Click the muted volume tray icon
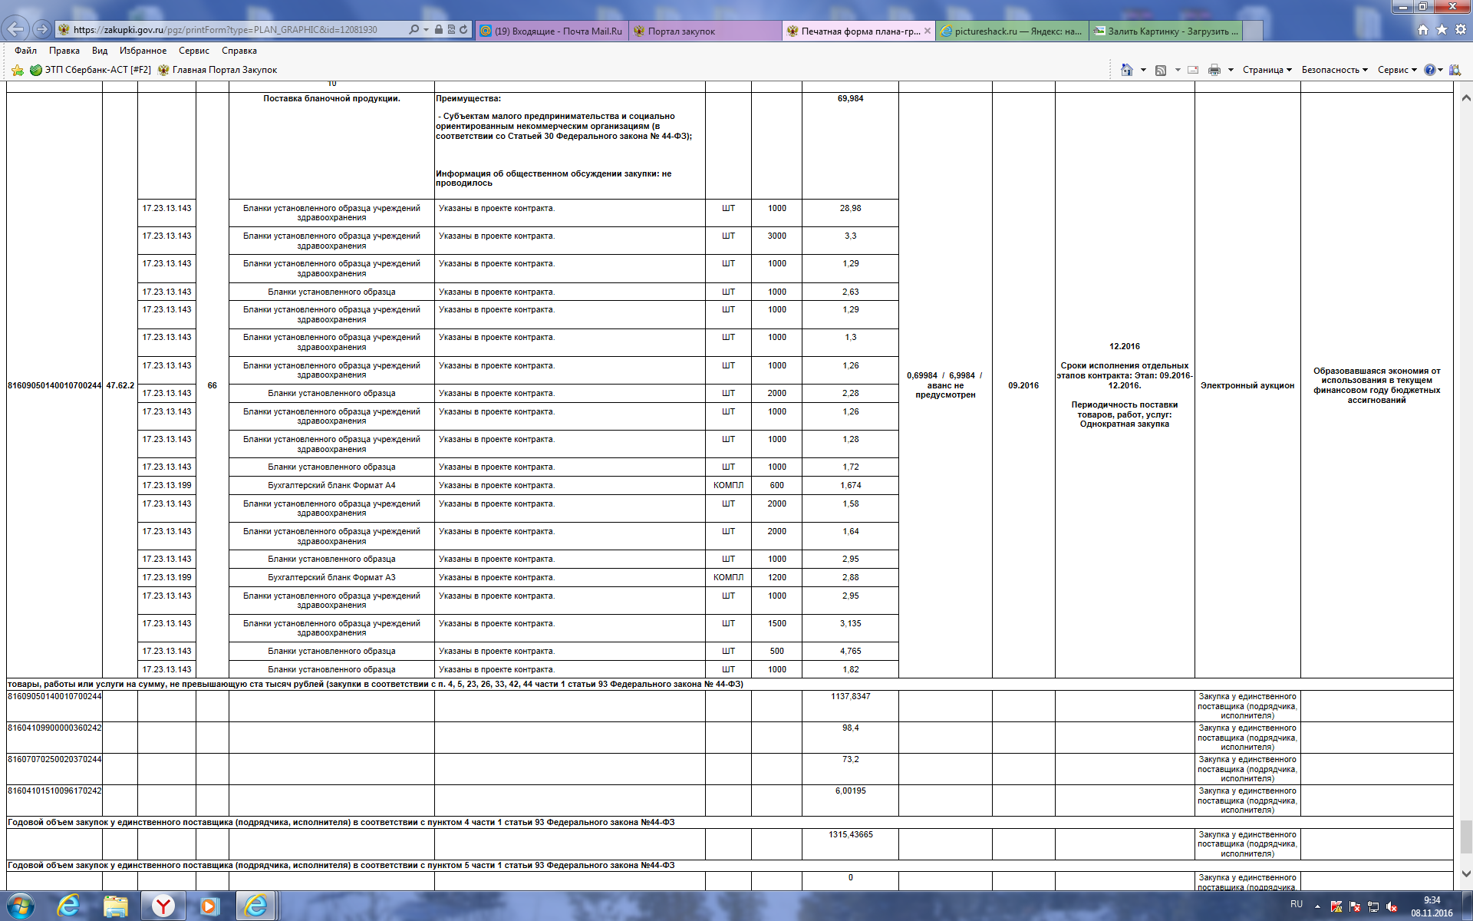Image resolution: width=1473 pixels, height=921 pixels. click(x=1392, y=906)
